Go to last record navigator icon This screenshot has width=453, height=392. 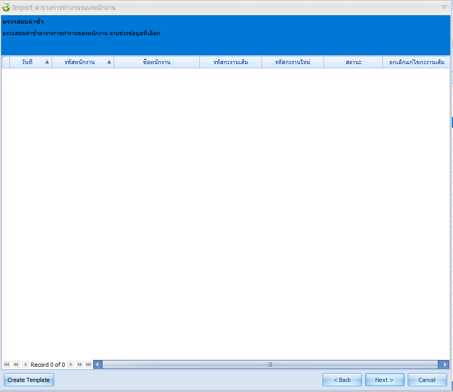click(89, 364)
